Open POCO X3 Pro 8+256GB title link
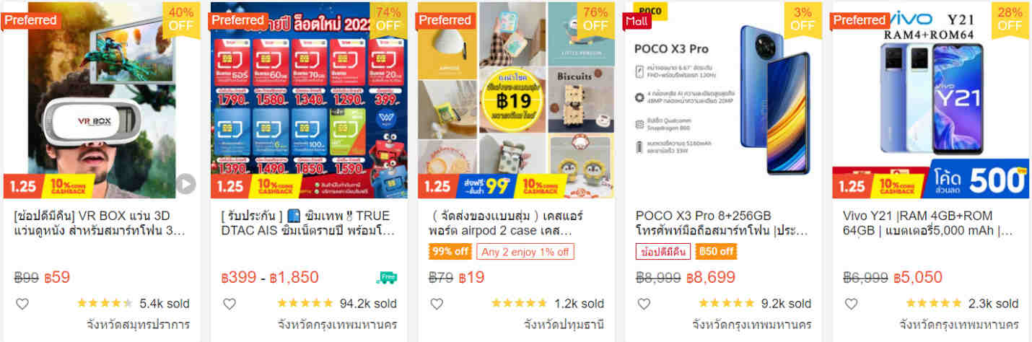Viewport: 1032px width, 342px height. (722, 223)
